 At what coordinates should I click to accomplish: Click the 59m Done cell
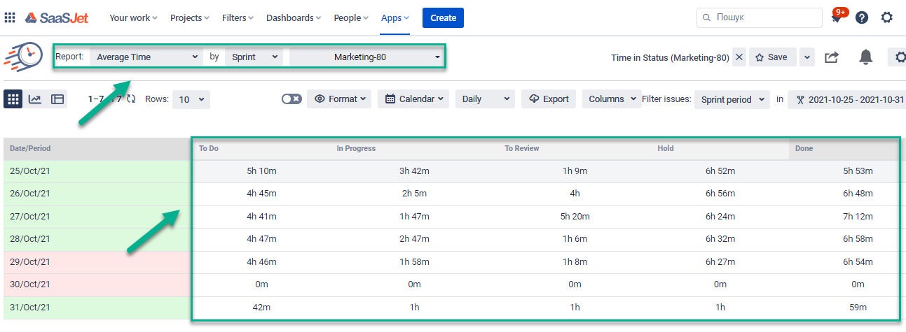point(857,308)
